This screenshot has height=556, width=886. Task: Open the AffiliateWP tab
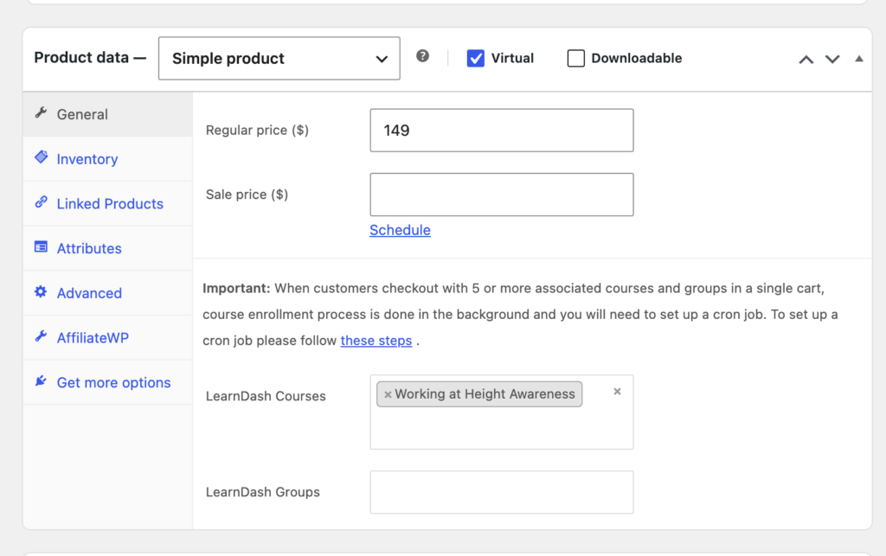[x=107, y=337]
